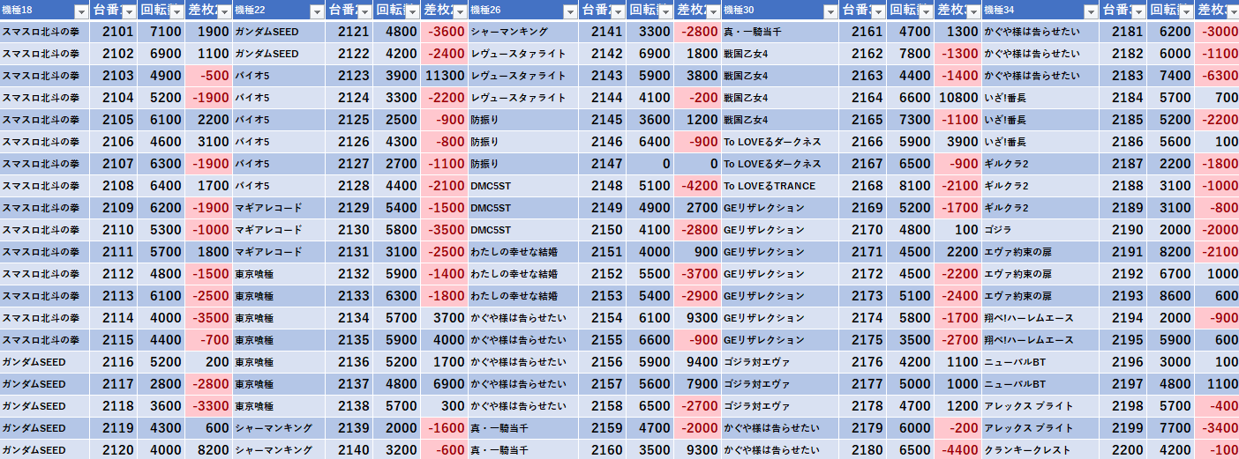Select machine number cell 2183
The image size is (1239, 459).
[1124, 76]
